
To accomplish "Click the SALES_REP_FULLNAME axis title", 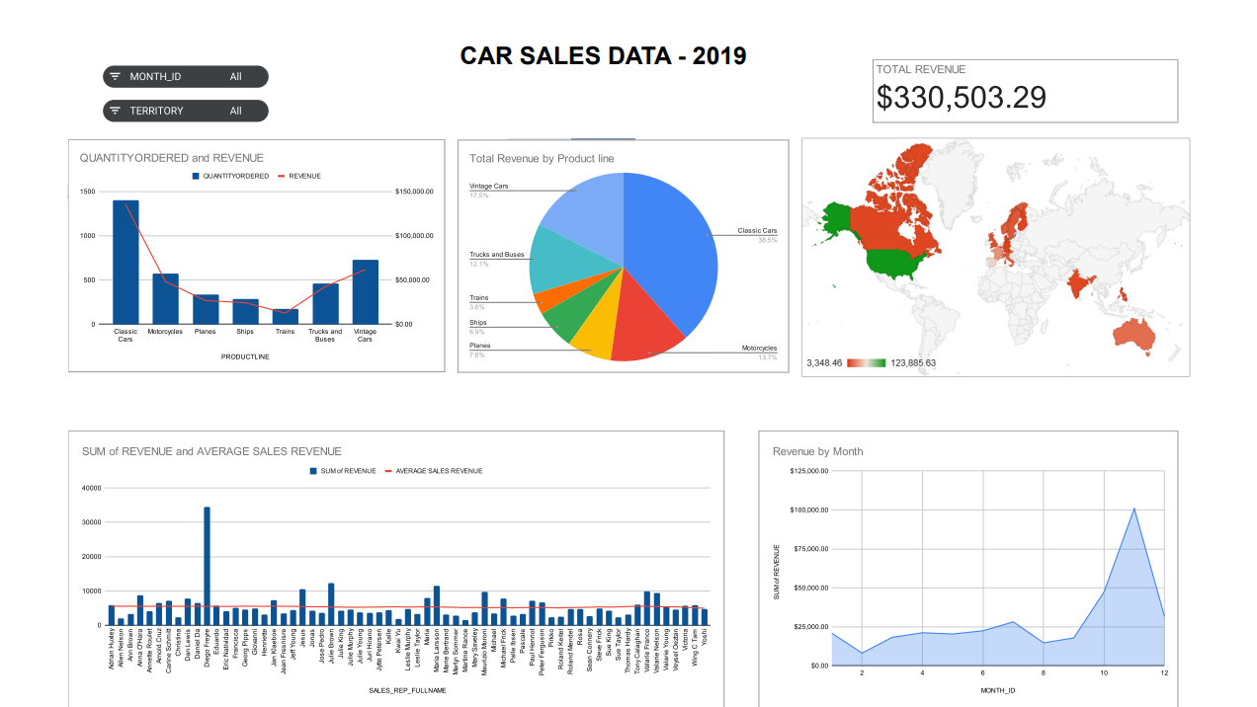I will pos(409,691).
